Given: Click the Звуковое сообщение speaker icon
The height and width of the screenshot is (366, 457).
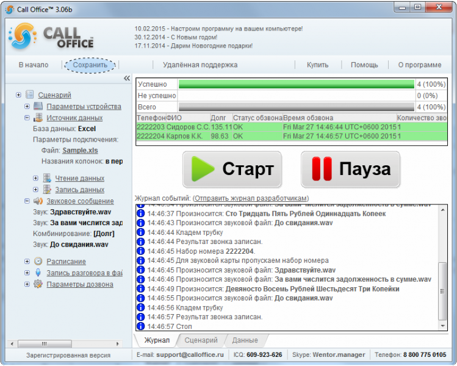Looking at the screenshot, I should point(38,201).
